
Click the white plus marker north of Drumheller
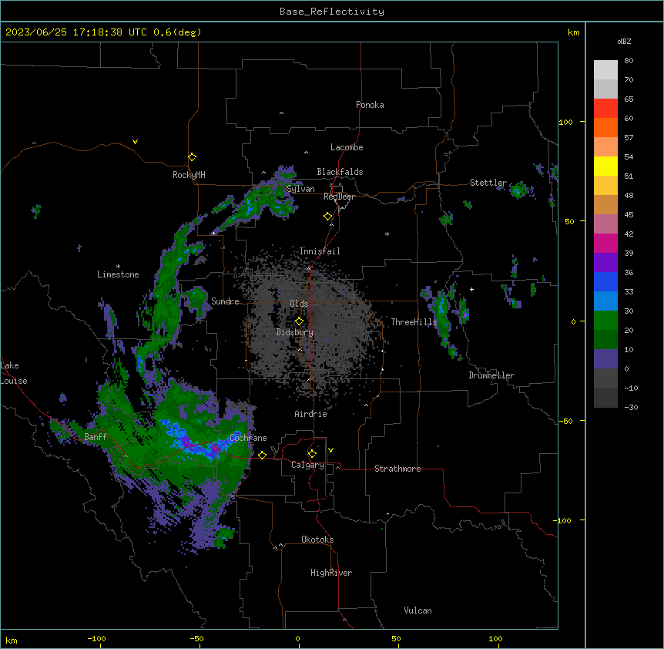click(x=471, y=289)
